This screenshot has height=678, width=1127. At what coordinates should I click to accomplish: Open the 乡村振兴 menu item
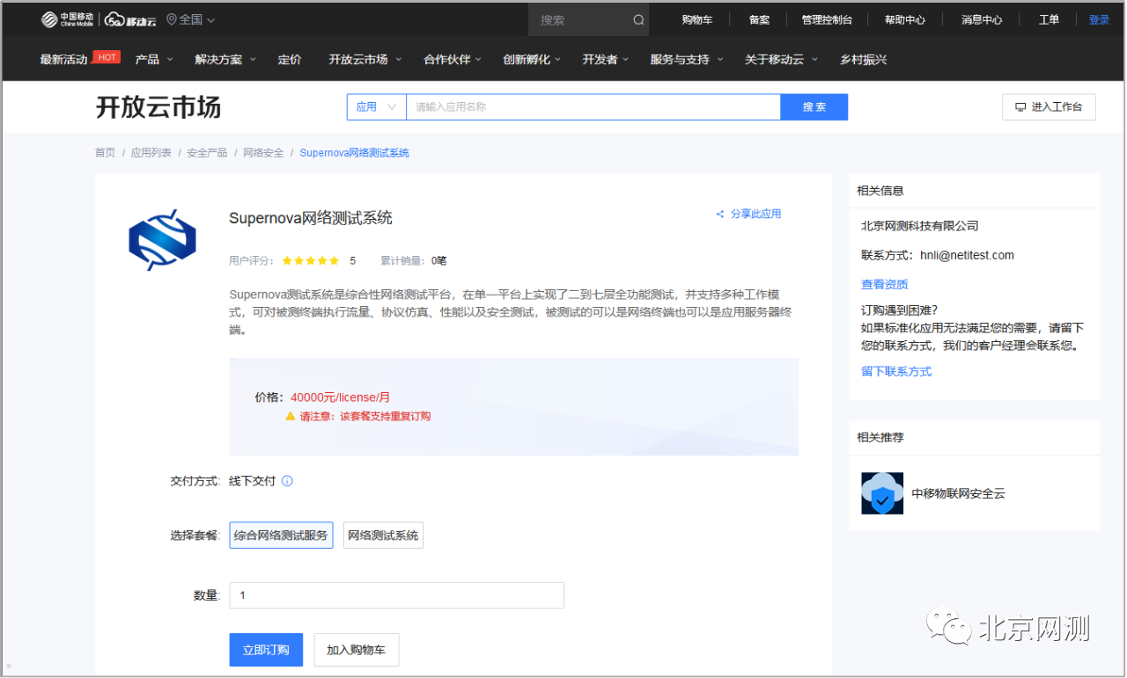(863, 60)
